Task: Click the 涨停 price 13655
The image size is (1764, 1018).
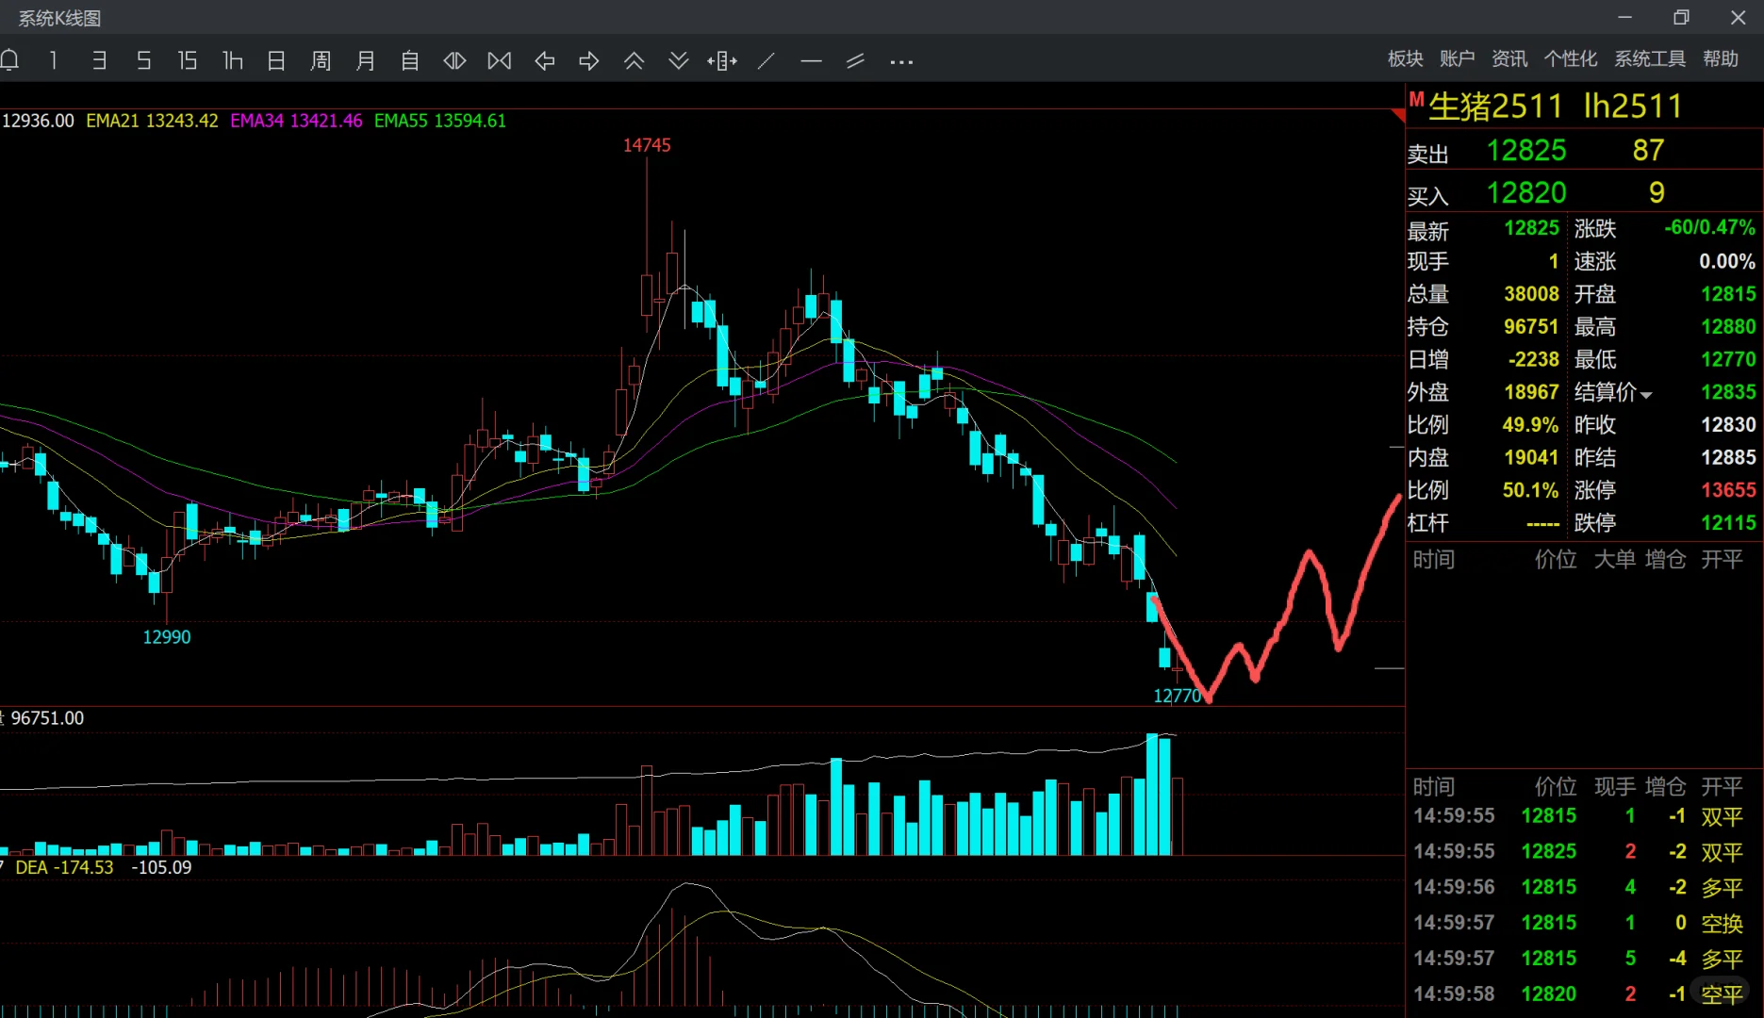Action: pos(1728,490)
